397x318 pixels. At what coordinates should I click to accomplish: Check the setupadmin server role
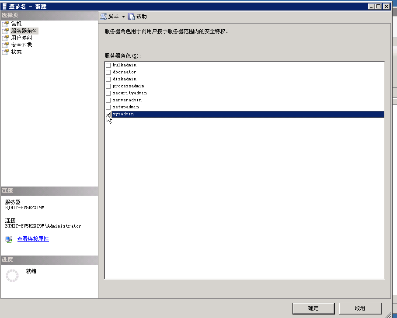(108, 107)
